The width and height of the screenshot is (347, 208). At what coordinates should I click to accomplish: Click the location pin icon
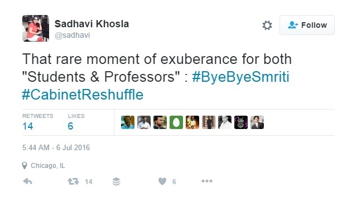[25, 165]
